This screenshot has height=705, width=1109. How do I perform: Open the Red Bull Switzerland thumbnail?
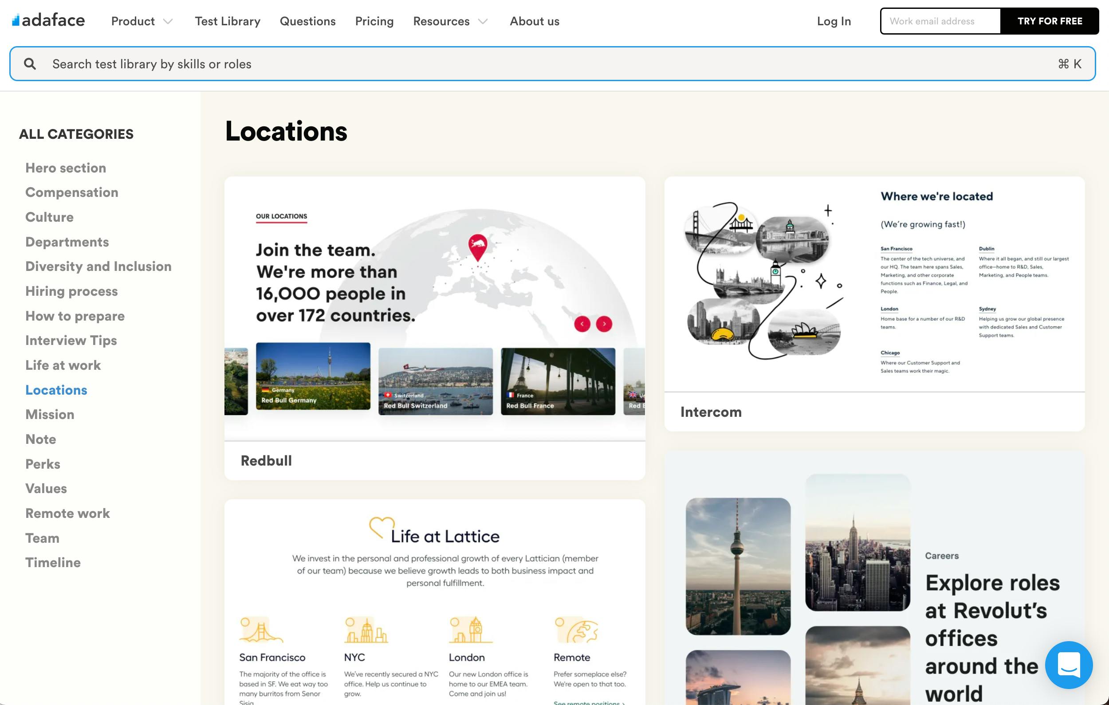tap(436, 381)
